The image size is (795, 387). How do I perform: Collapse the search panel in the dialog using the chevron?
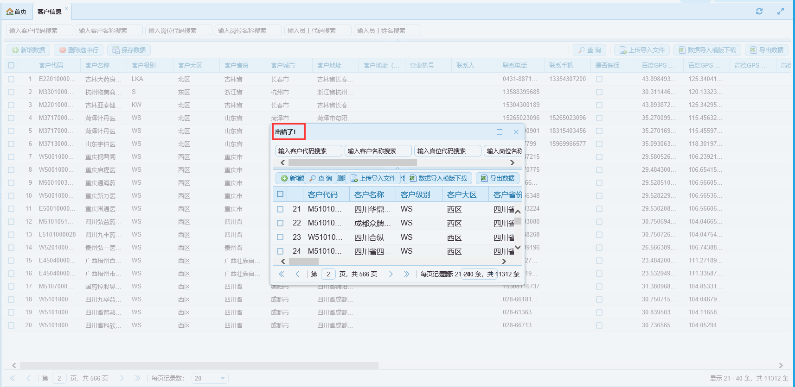(x=397, y=169)
